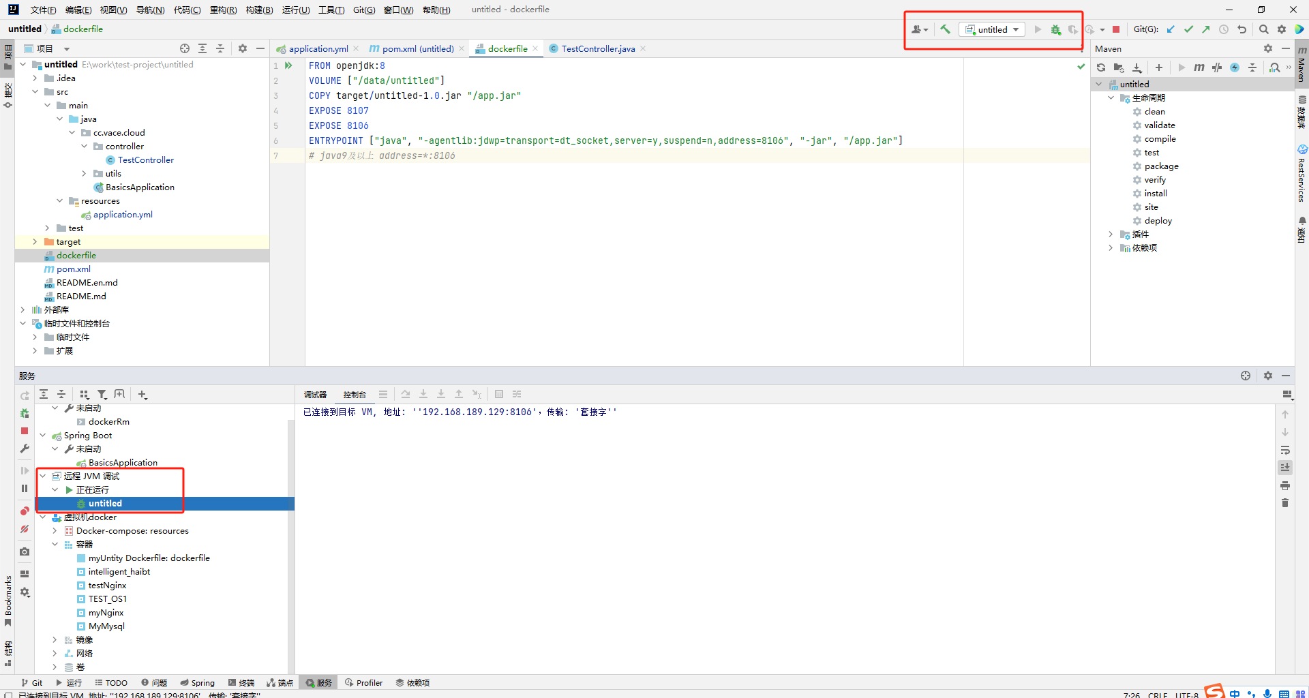Open Profiler tool window button

tap(364, 682)
